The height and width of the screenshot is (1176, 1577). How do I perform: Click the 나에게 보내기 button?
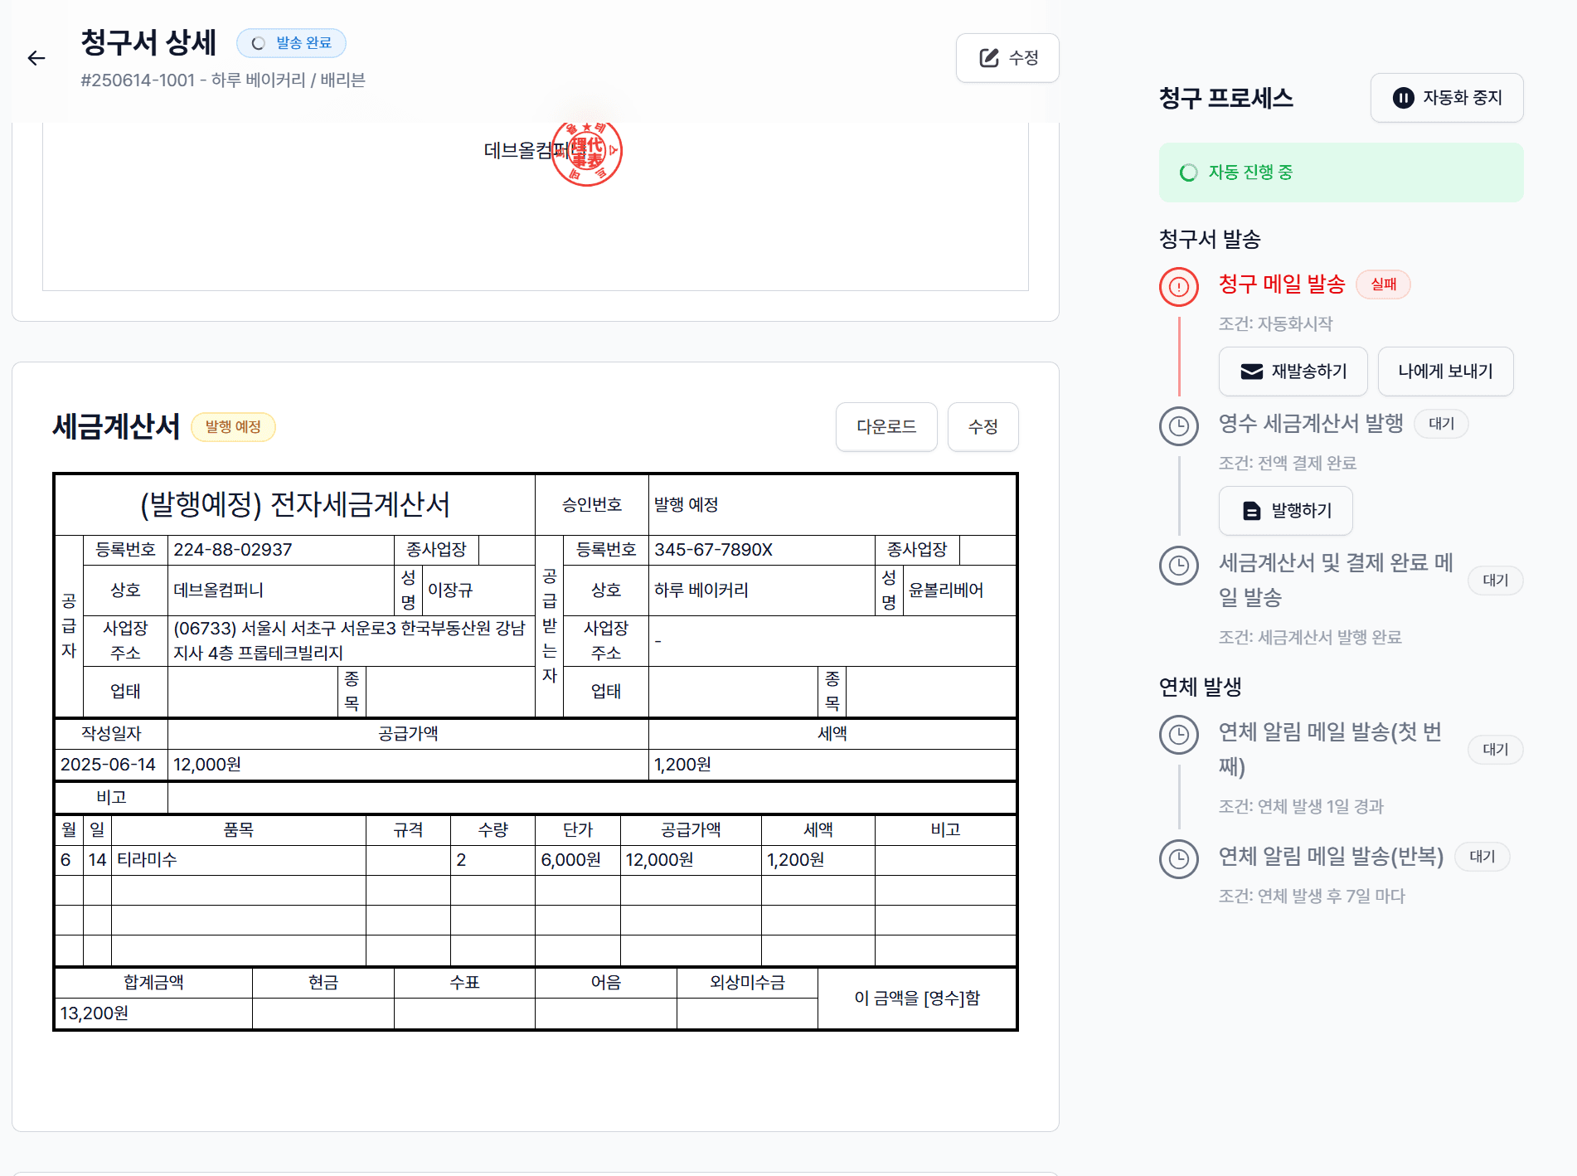[x=1445, y=372]
